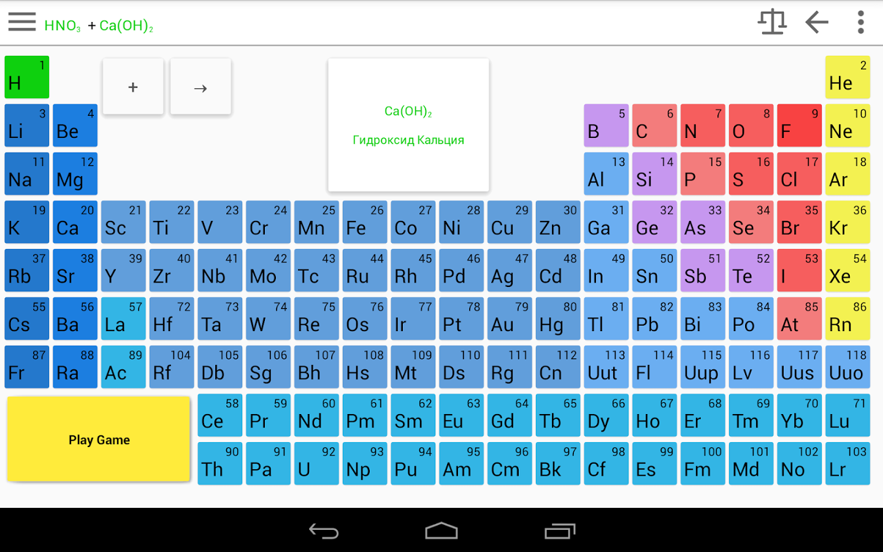The width and height of the screenshot is (883, 552).
Task: Choose the Calcium element tile
Action: click(x=75, y=222)
